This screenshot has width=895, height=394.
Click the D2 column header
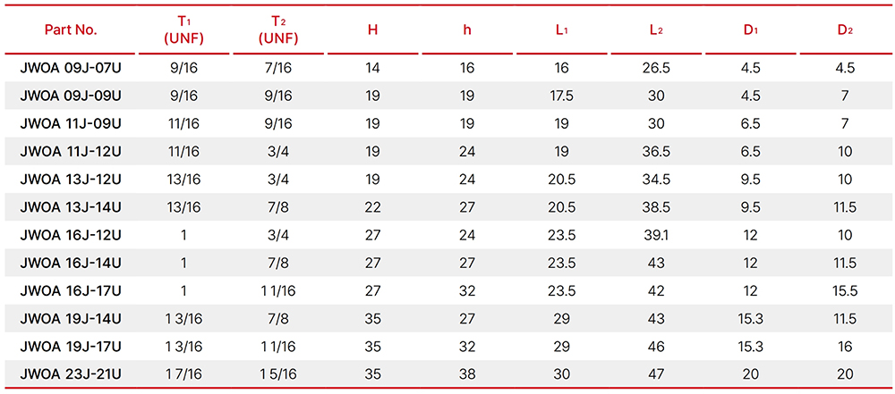[846, 30]
